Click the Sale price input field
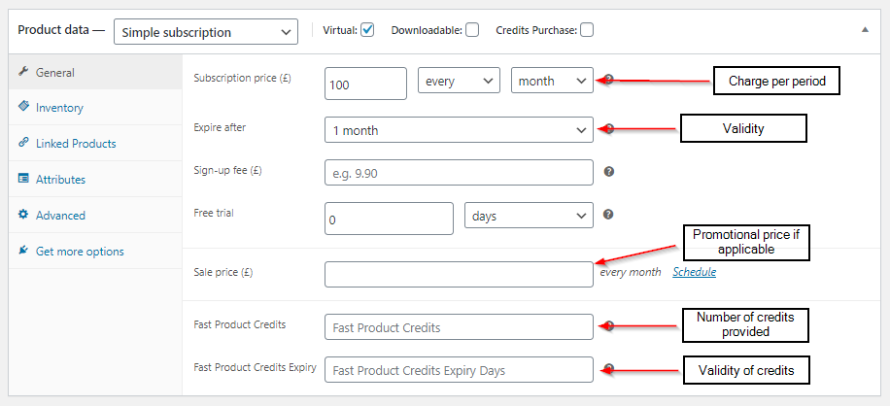890x406 pixels. coord(459,274)
